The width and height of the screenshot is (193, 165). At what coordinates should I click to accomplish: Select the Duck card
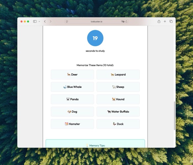[x=118, y=124]
